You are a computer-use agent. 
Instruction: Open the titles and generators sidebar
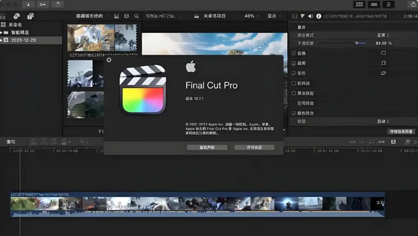29,16
